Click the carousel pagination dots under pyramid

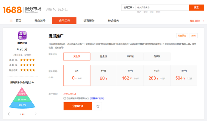tap(22, 114)
